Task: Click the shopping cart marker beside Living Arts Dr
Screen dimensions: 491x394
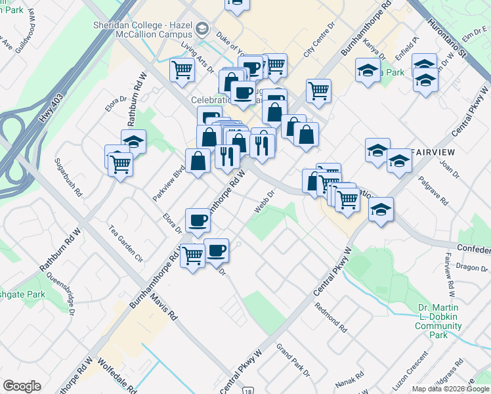Action: (x=182, y=71)
